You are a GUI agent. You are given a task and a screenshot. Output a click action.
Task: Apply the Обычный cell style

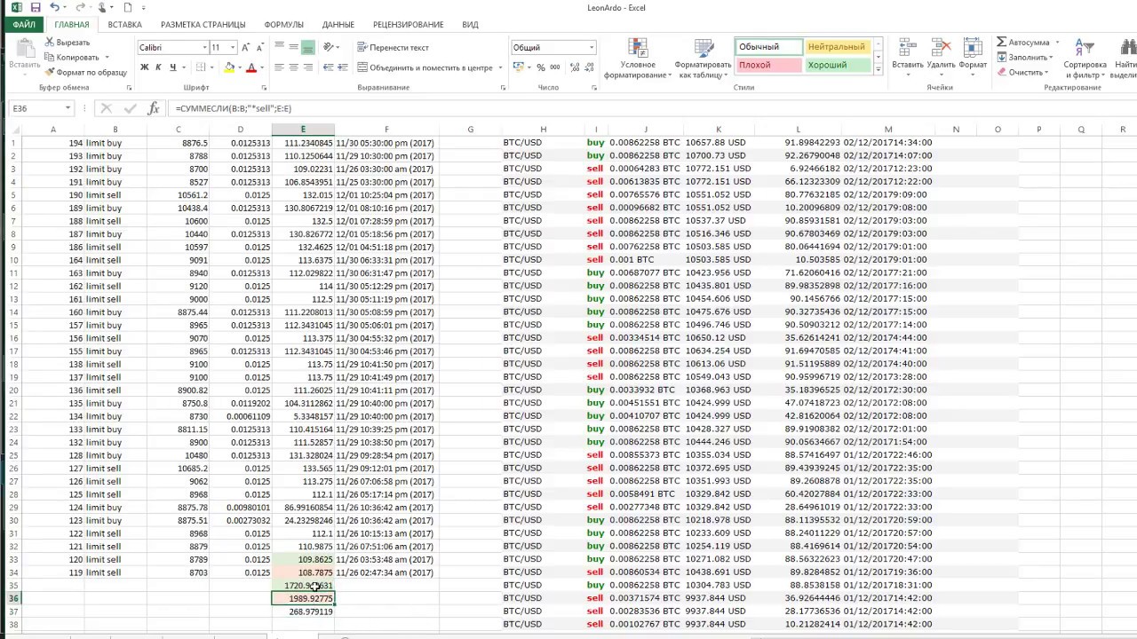tap(769, 47)
